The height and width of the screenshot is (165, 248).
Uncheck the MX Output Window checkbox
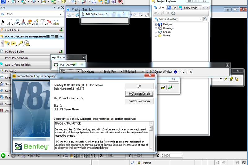148,72
